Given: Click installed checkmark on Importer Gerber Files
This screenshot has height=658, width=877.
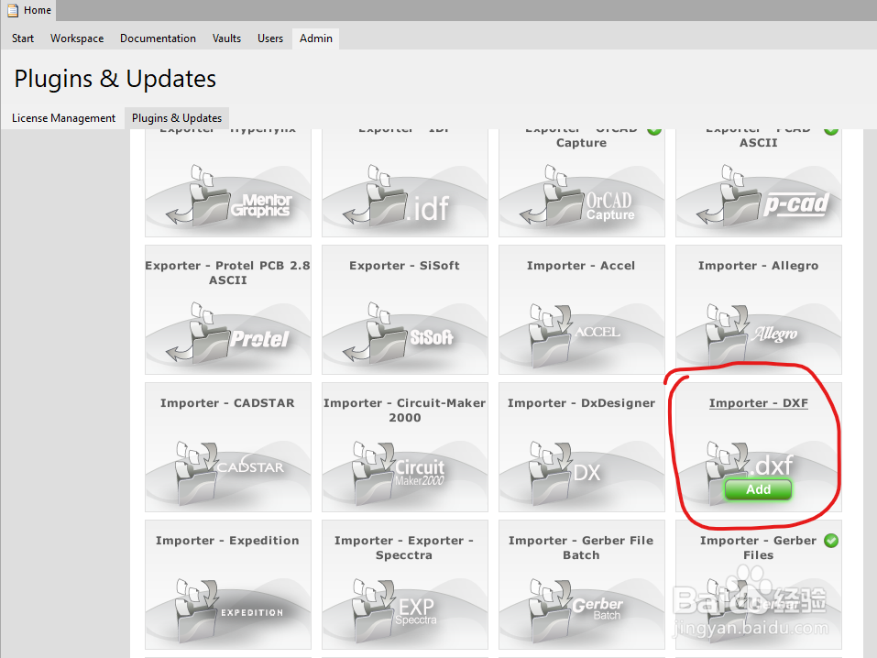Looking at the screenshot, I should pos(831,541).
